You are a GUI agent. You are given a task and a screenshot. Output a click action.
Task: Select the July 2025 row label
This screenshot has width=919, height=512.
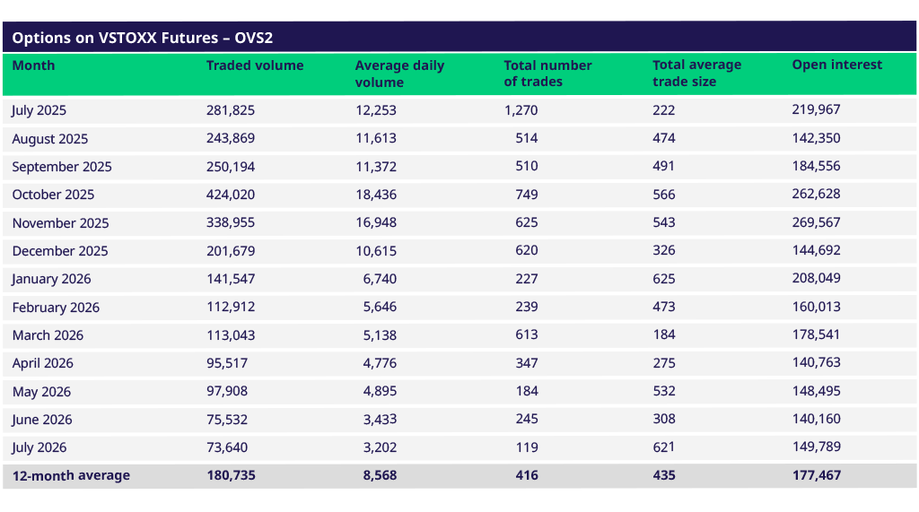(39, 110)
